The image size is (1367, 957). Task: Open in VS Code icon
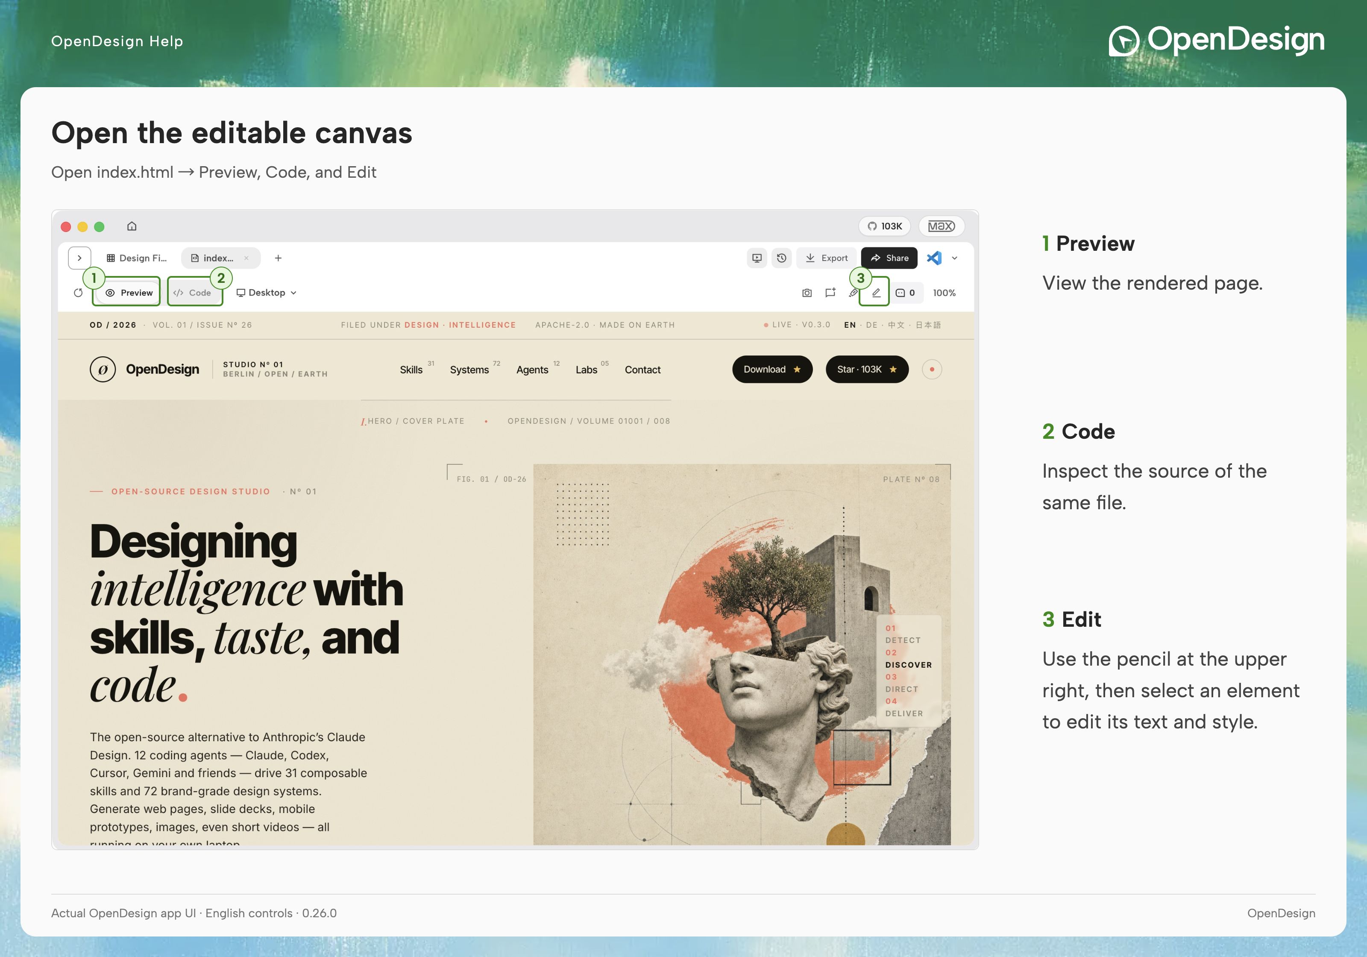coord(934,258)
